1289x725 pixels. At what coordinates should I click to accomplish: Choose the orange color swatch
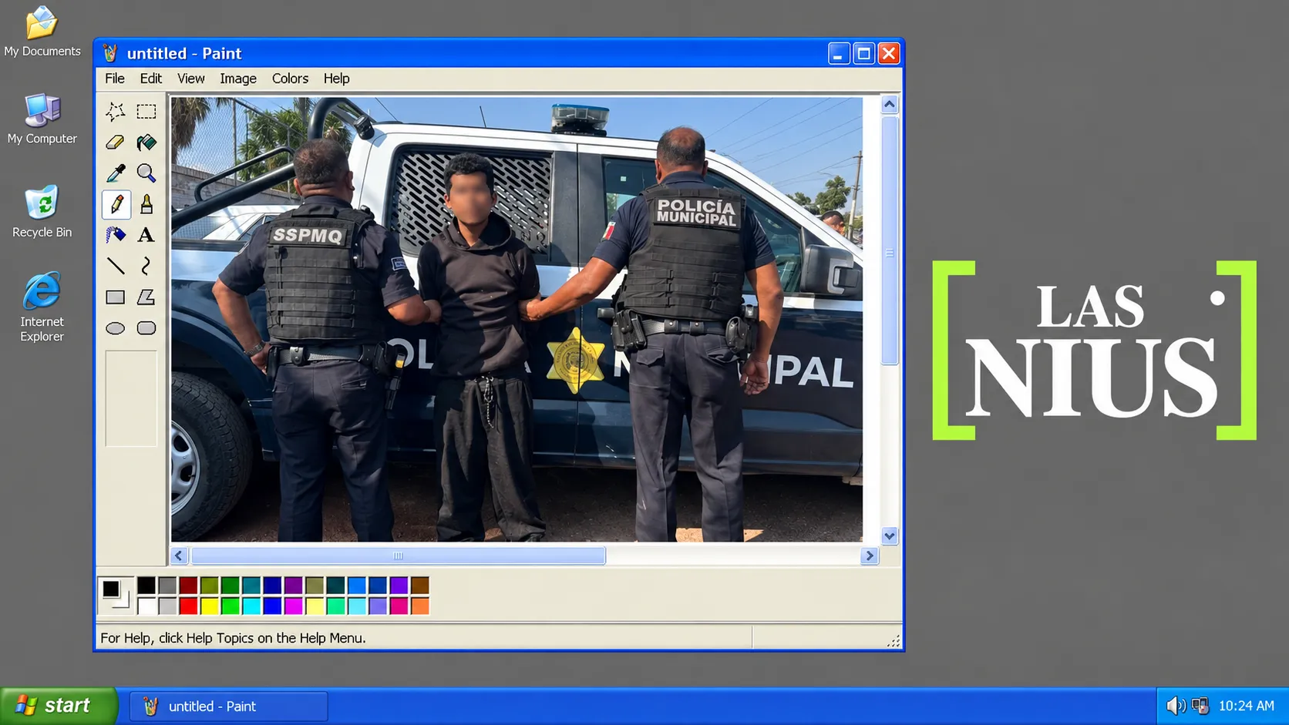click(x=419, y=606)
